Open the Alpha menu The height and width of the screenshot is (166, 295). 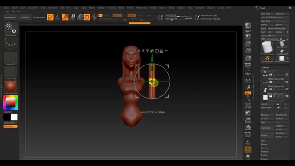(x=6, y=8)
